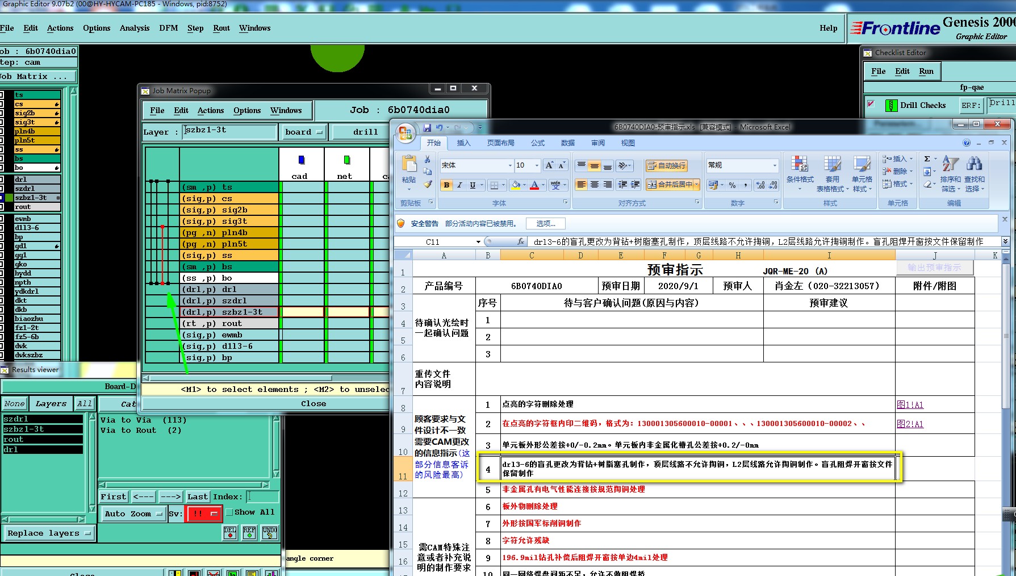Click the conditional formatting icon
This screenshot has height=576, width=1016.
pos(800,164)
